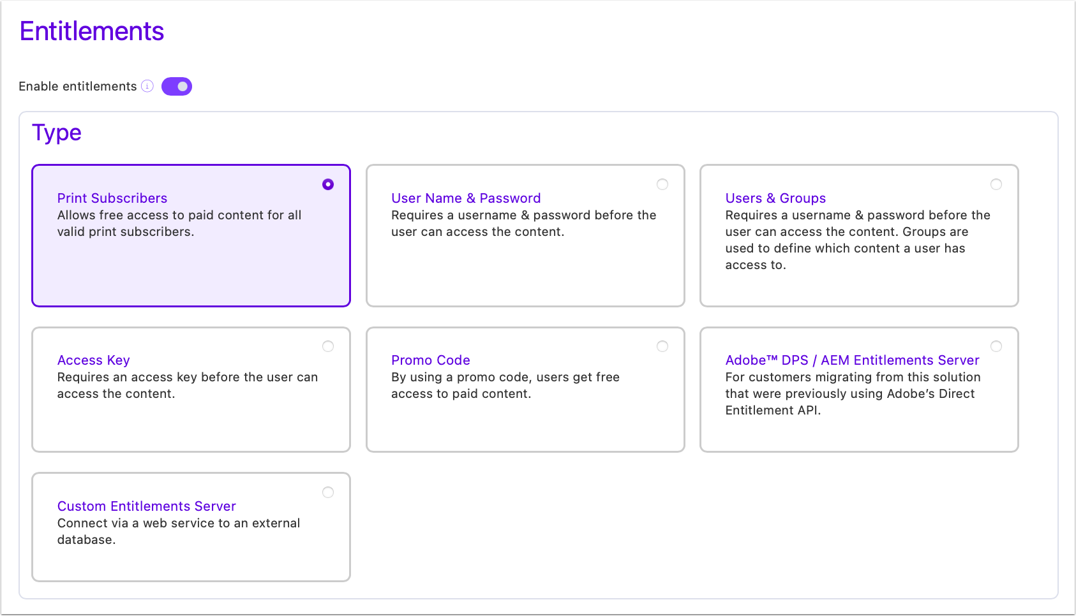Click 'By using a promo code' description
The image size is (1076, 616).
[505, 385]
